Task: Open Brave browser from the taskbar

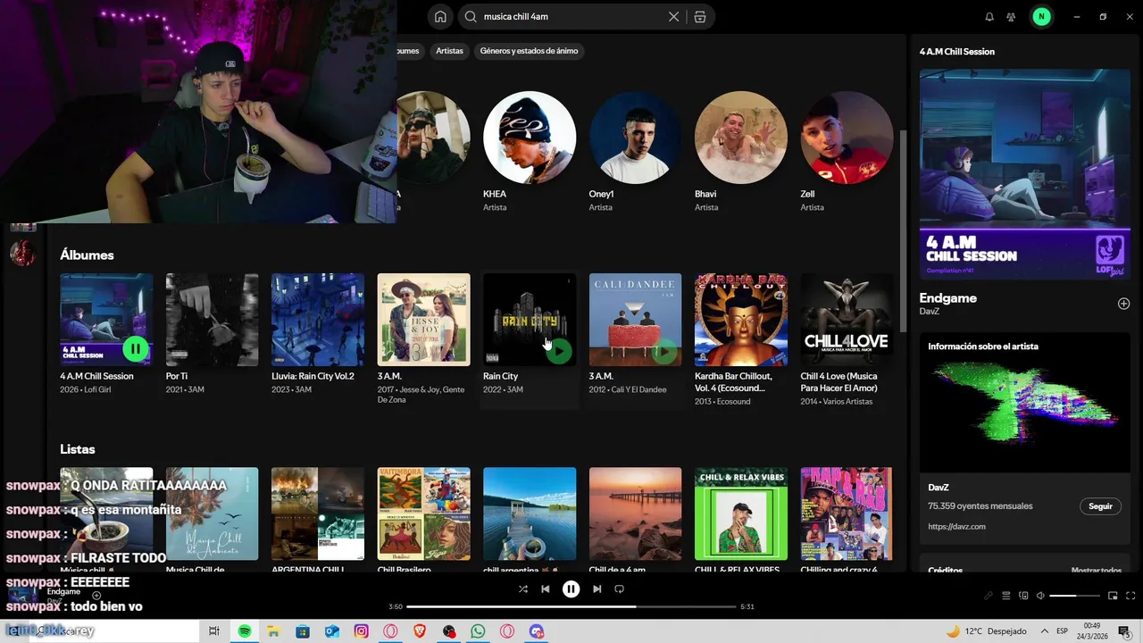Action: 420,631
